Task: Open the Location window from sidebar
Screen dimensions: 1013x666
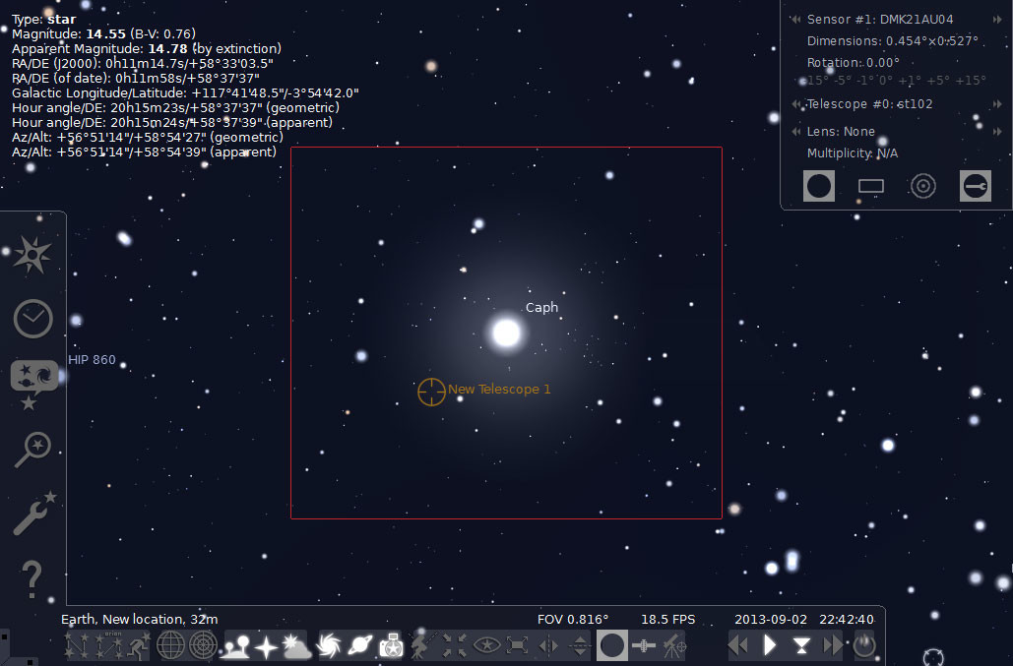Action: point(32,256)
